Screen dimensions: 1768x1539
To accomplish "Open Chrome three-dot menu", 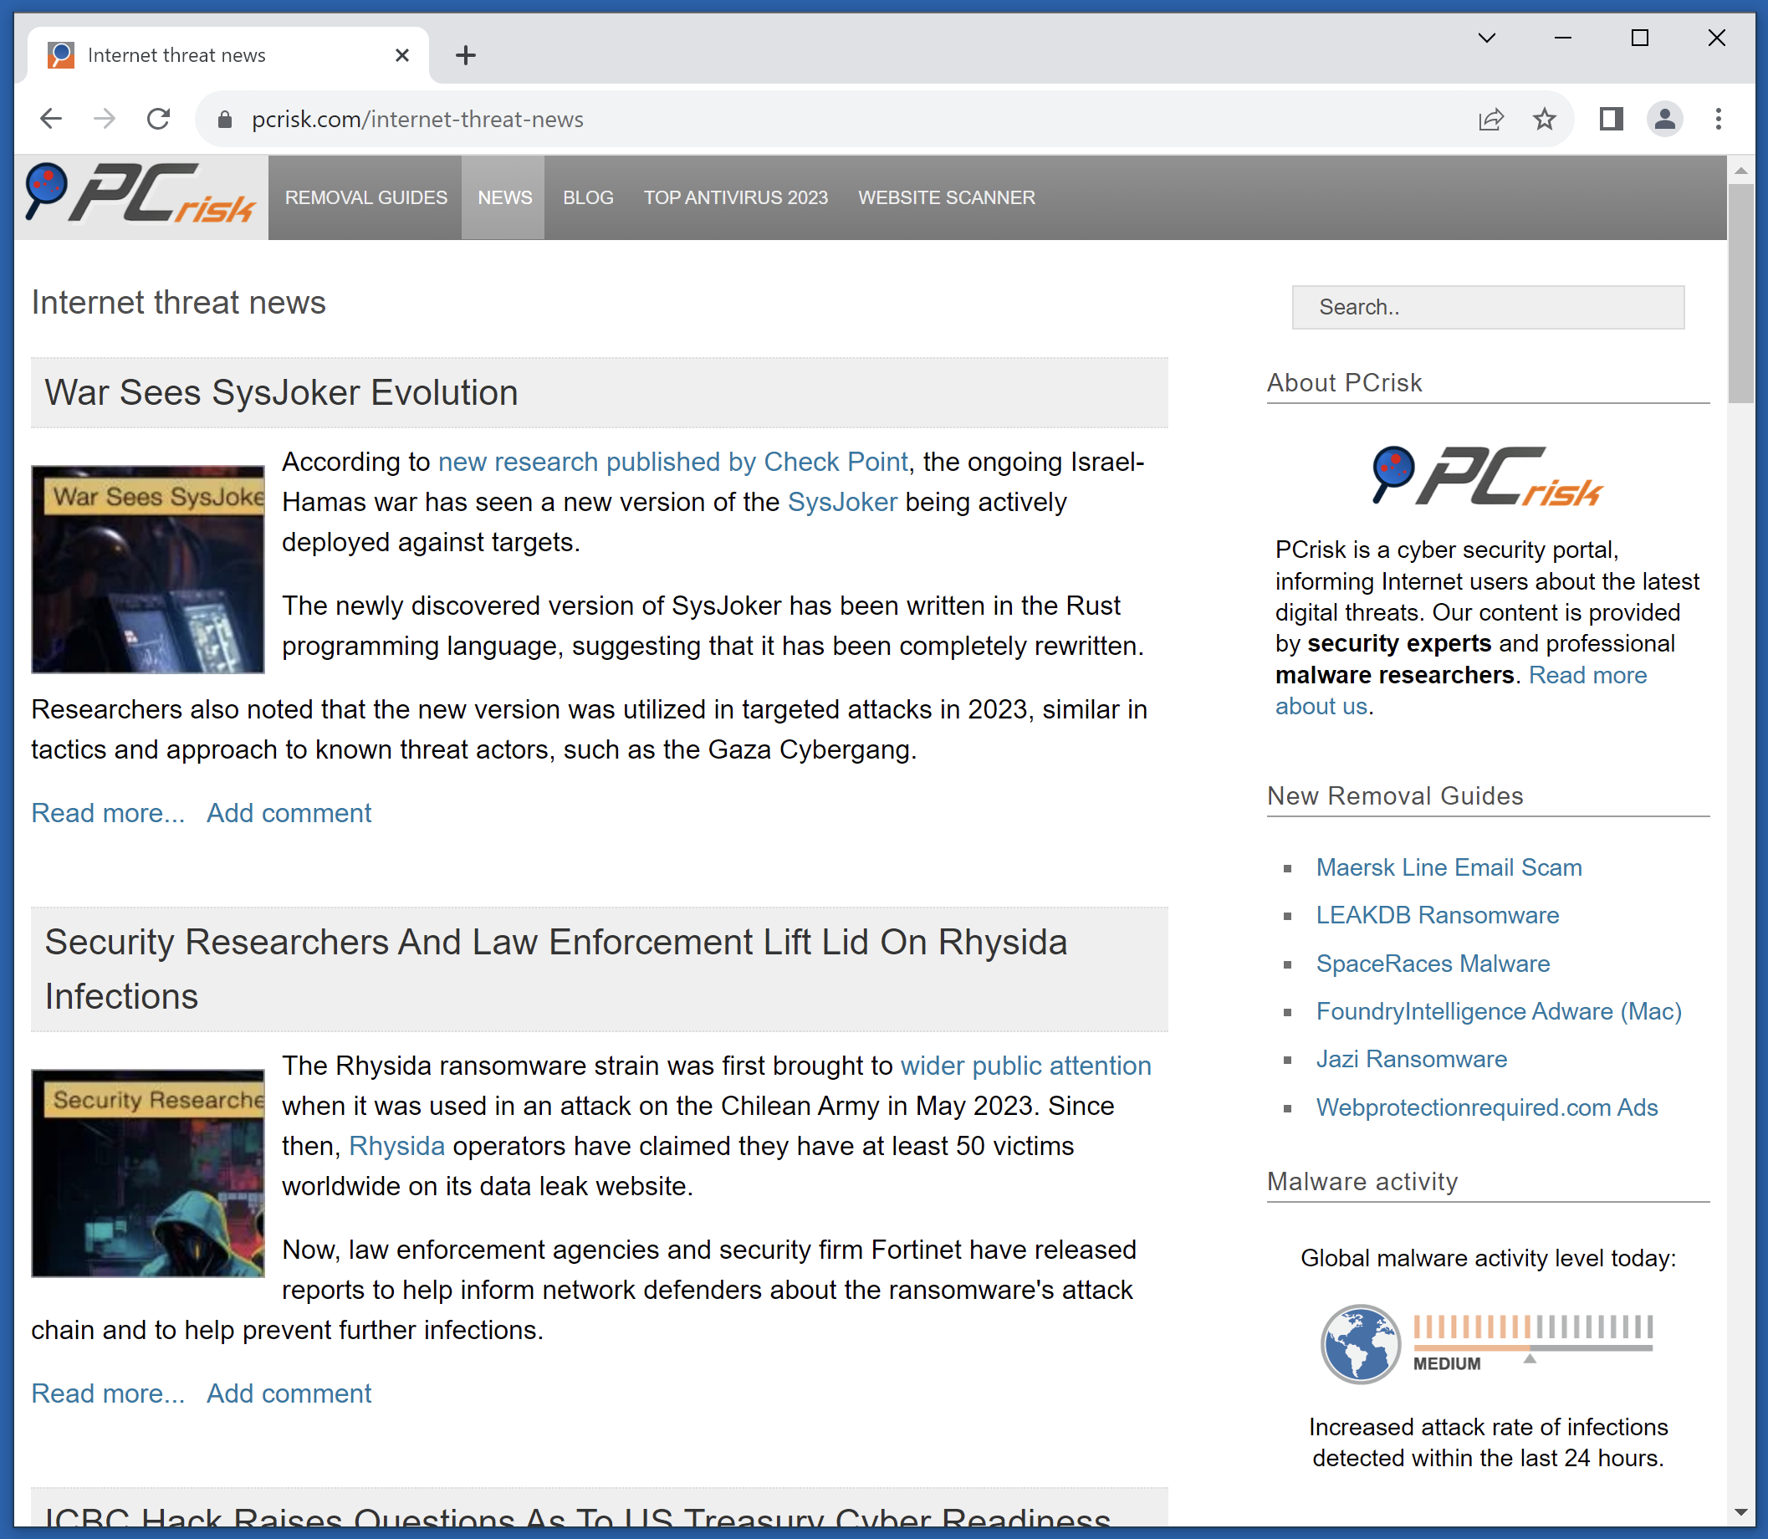I will click(x=1718, y=119).
